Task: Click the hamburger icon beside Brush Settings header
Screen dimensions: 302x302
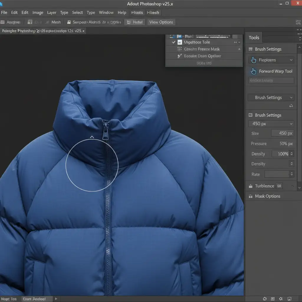Action: click(250, 49)
